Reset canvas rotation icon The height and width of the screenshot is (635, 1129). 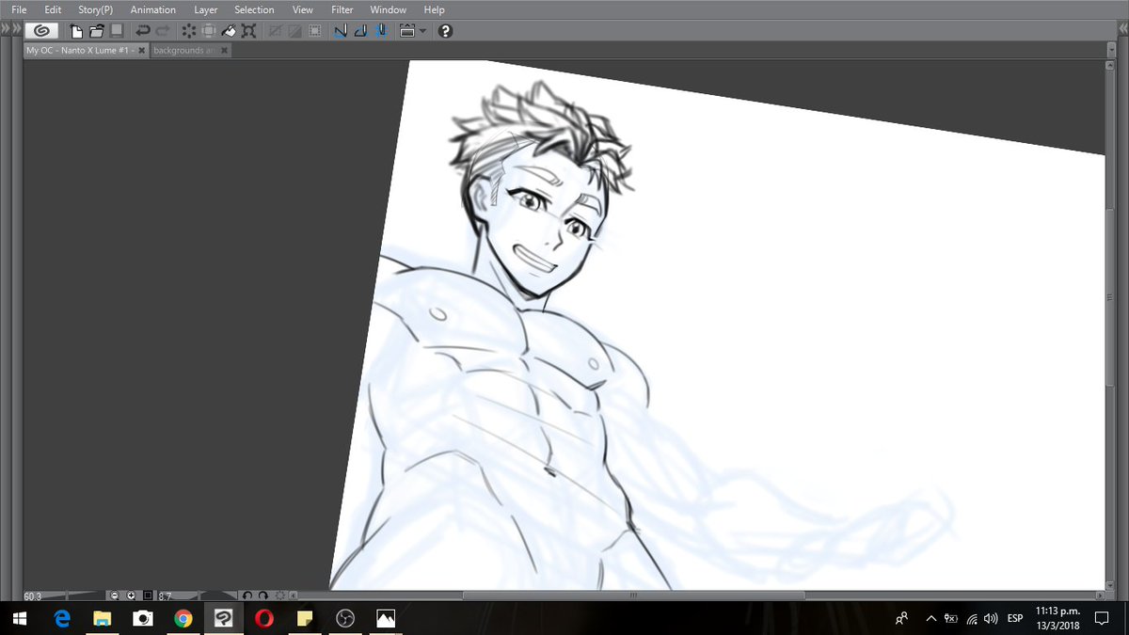pyautogui.click(x=279, y=595)
